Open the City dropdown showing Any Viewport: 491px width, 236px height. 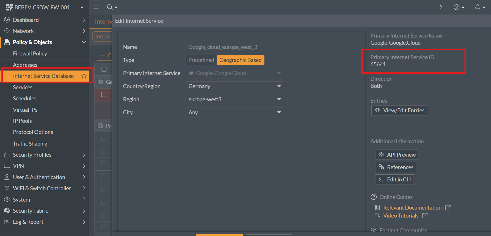234,112
